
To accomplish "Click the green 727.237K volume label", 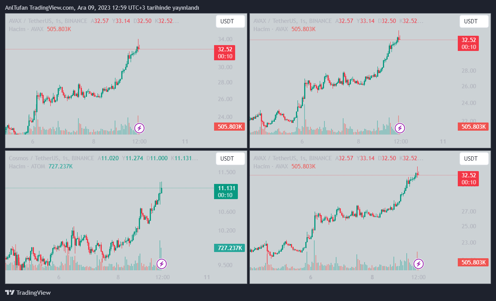I will tap(229, 248).
